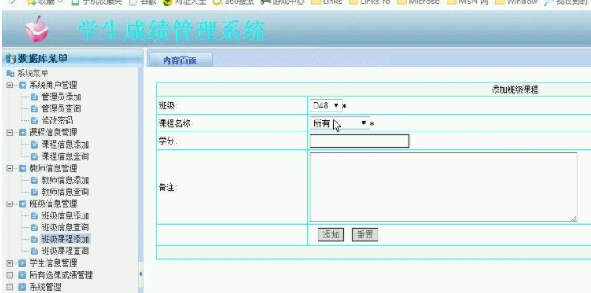Click the 教师信息管理 folder icon
This screenshot has width=591, height=293.
coord(22,169)
